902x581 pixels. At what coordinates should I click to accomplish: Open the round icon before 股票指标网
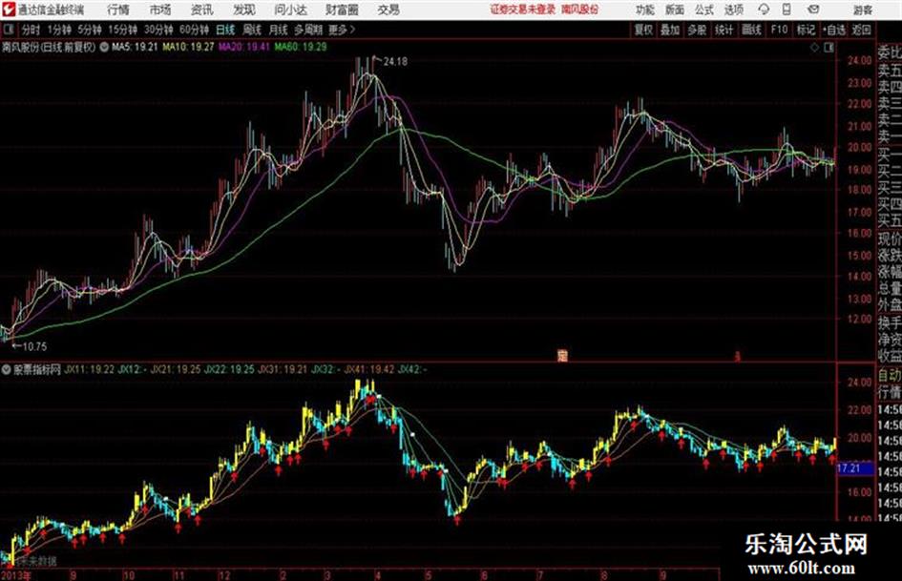point(7,369)
